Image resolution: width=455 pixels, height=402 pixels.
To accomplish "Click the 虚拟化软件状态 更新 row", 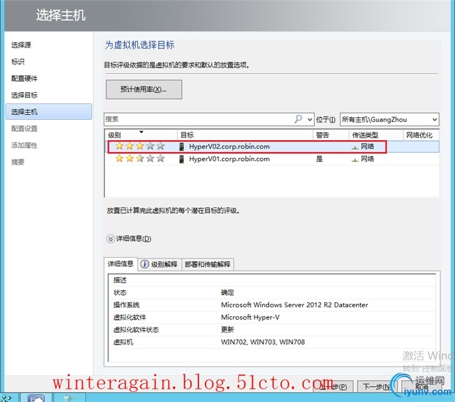I will click(272, 330).
